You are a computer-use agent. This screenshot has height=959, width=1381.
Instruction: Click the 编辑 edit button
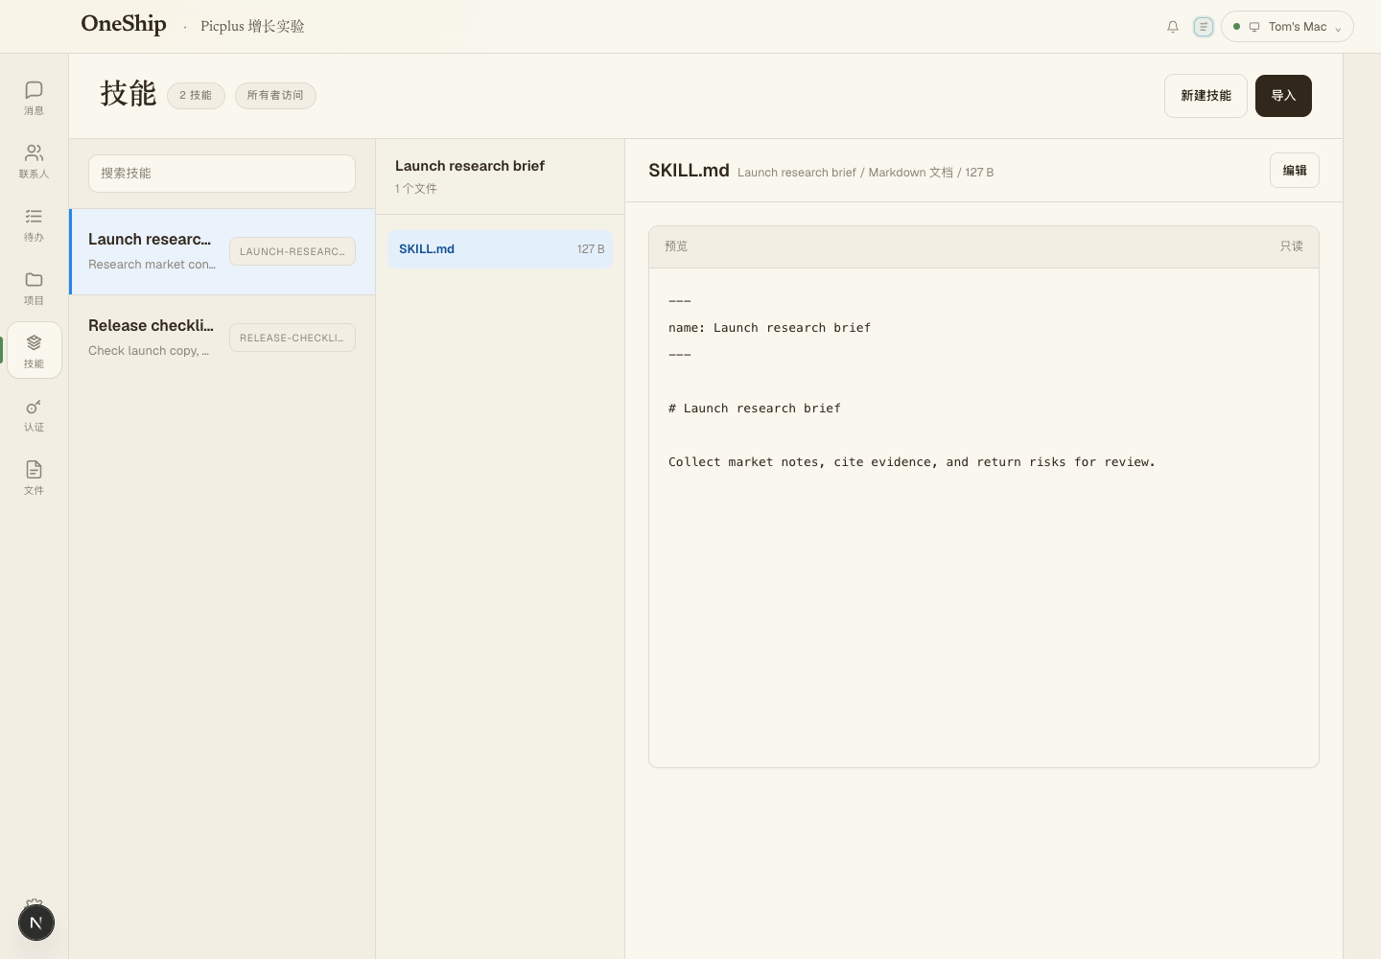tap(1295, 171)
